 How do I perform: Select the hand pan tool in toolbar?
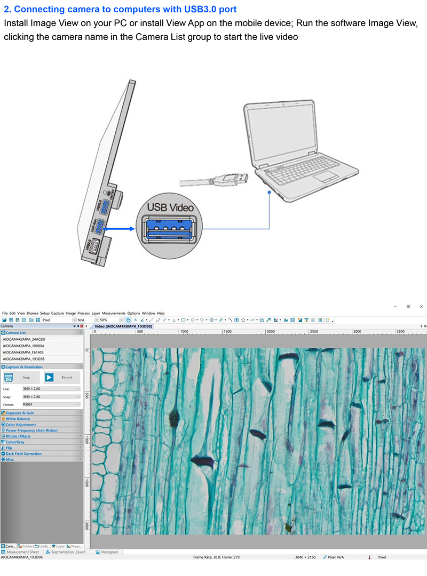coord(128,320)
